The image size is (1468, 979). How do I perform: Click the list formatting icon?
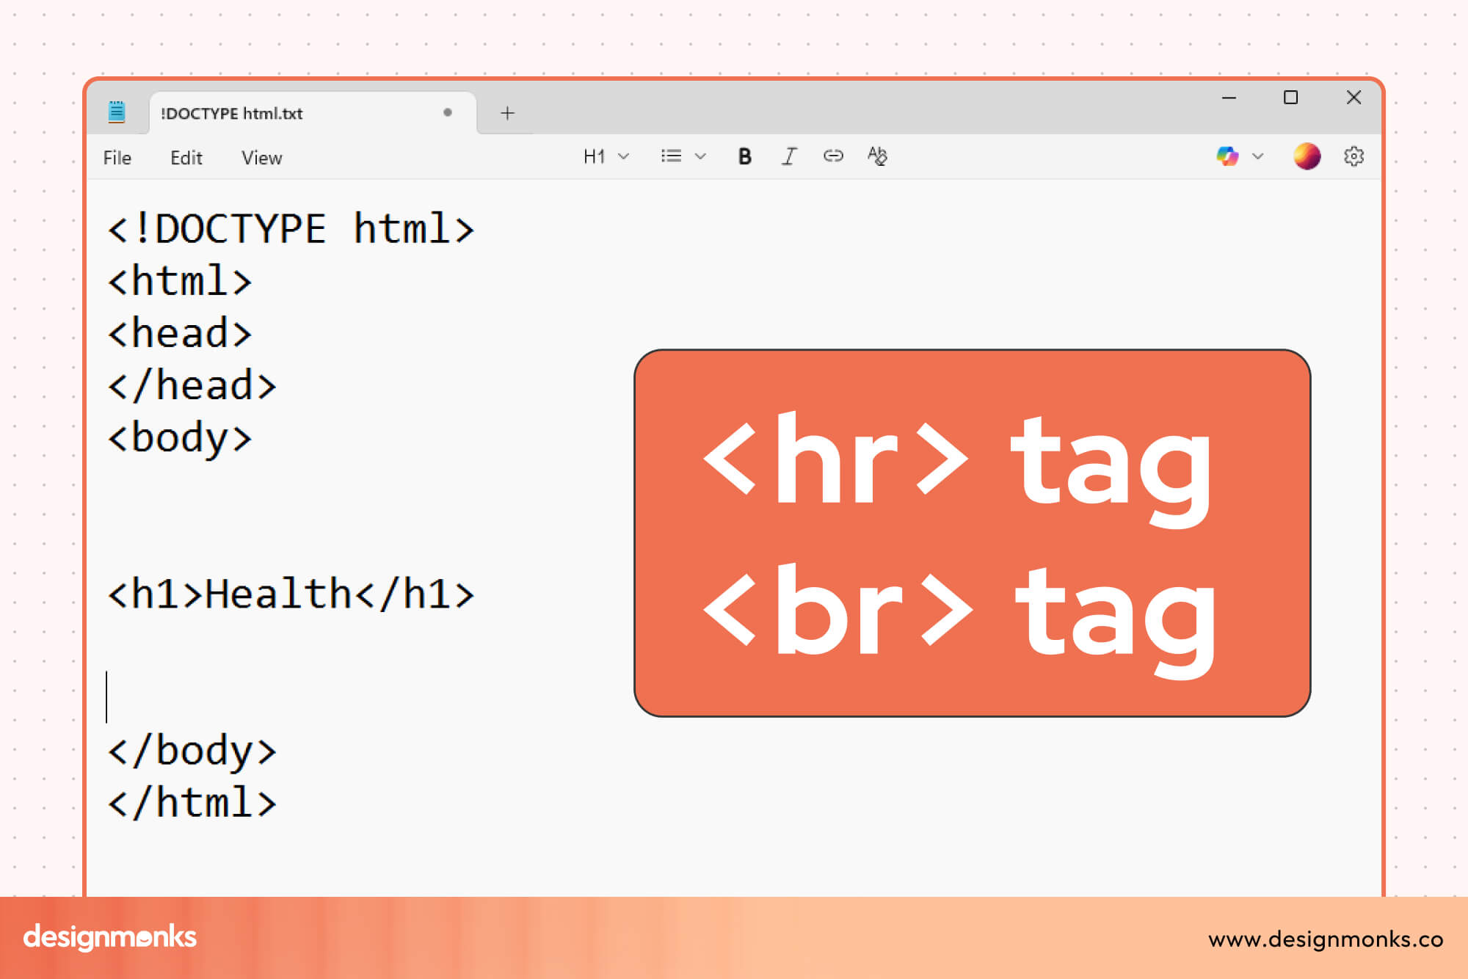(x=669, y=156)
